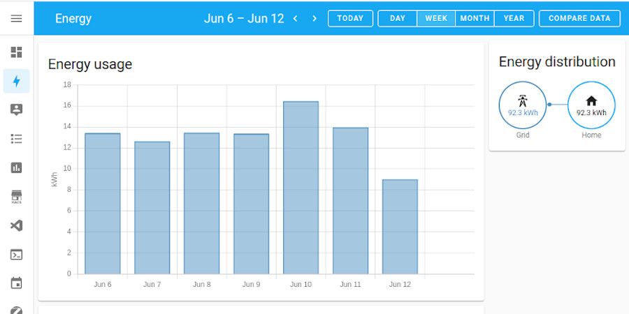Switch the period to Year
Image resolution: width=629 pixels, height=314 pixels.
(514, 18)
